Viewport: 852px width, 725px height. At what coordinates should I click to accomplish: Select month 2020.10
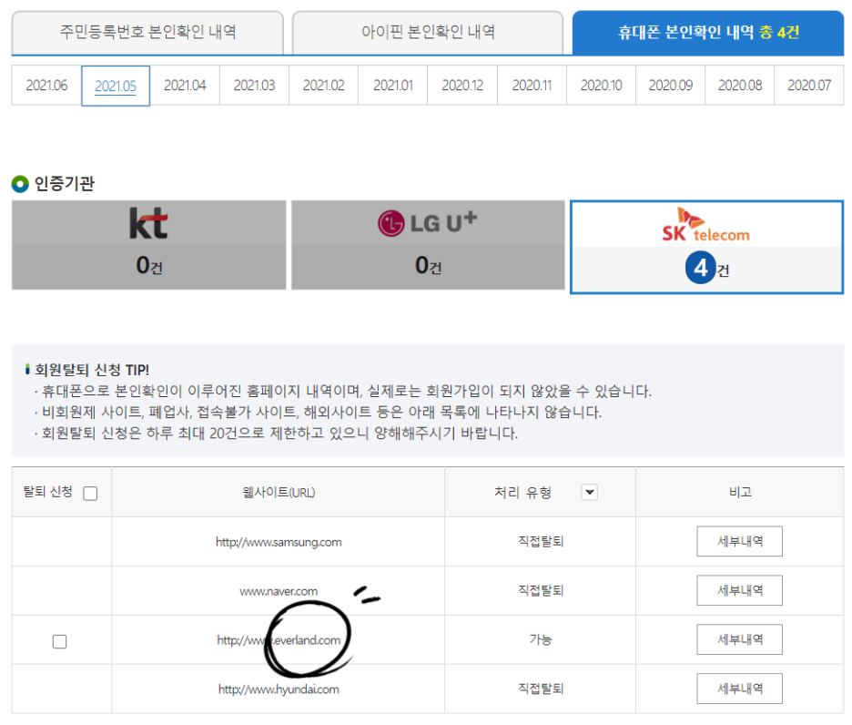point(601,86)
